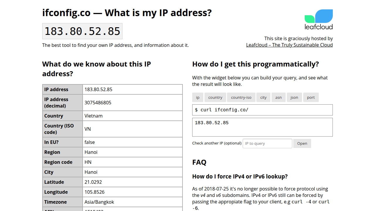Click What do we know about this IP heading
The height and width of the screenshot is (211, 375).
click(x=96, y=69)
